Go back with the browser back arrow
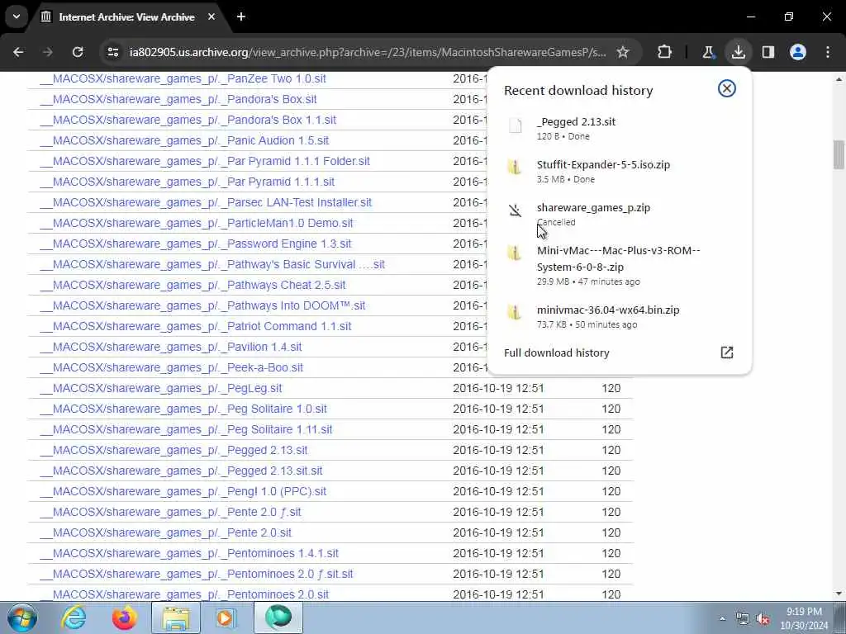 pos(18,52)
